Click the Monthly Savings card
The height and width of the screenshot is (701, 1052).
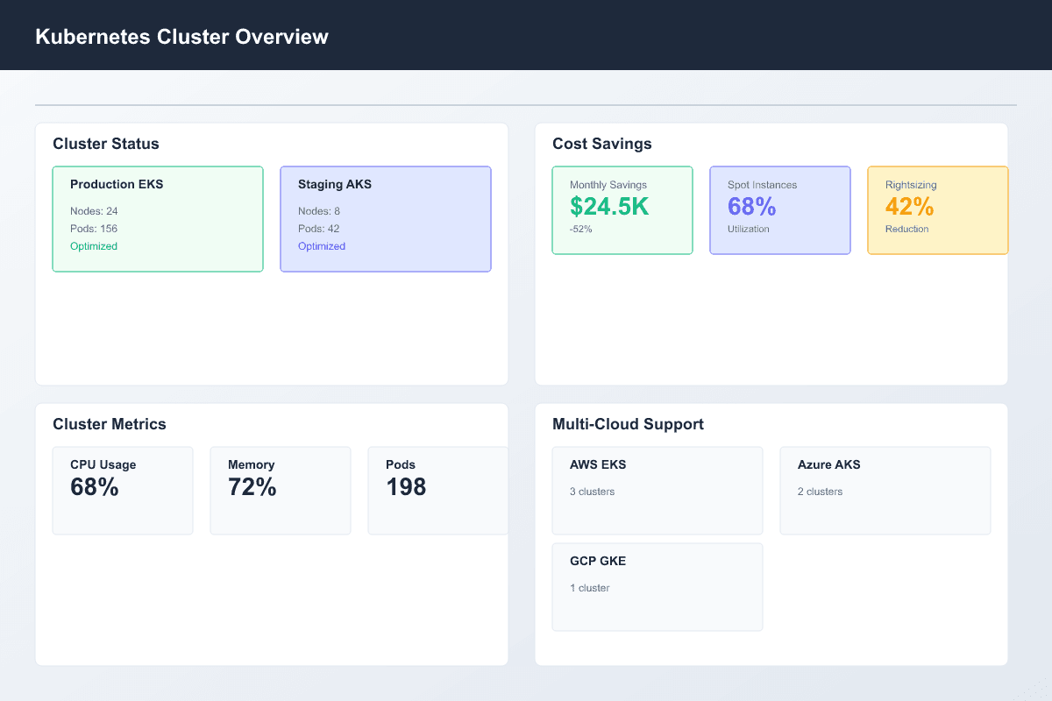pos(622,210)
